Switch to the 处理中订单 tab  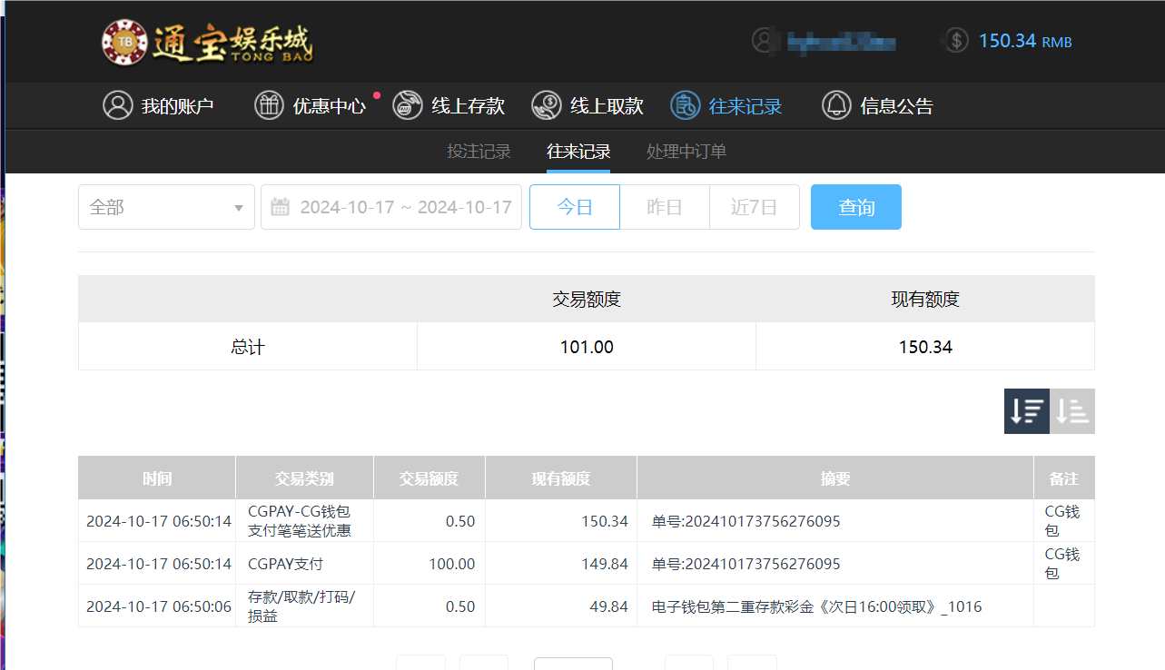coord(686,151)
